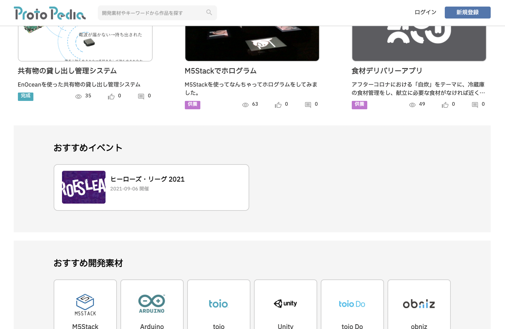Click the 2021-09-06 開催 date text
The height and width of the screenshot is (329, 505).
click(x=130, y=189)
